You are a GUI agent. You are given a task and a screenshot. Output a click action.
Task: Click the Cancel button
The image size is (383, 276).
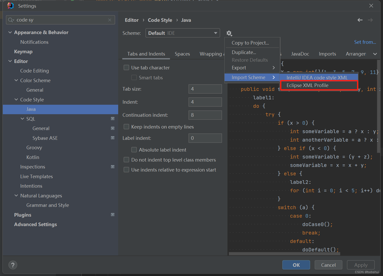coord(328,265)
